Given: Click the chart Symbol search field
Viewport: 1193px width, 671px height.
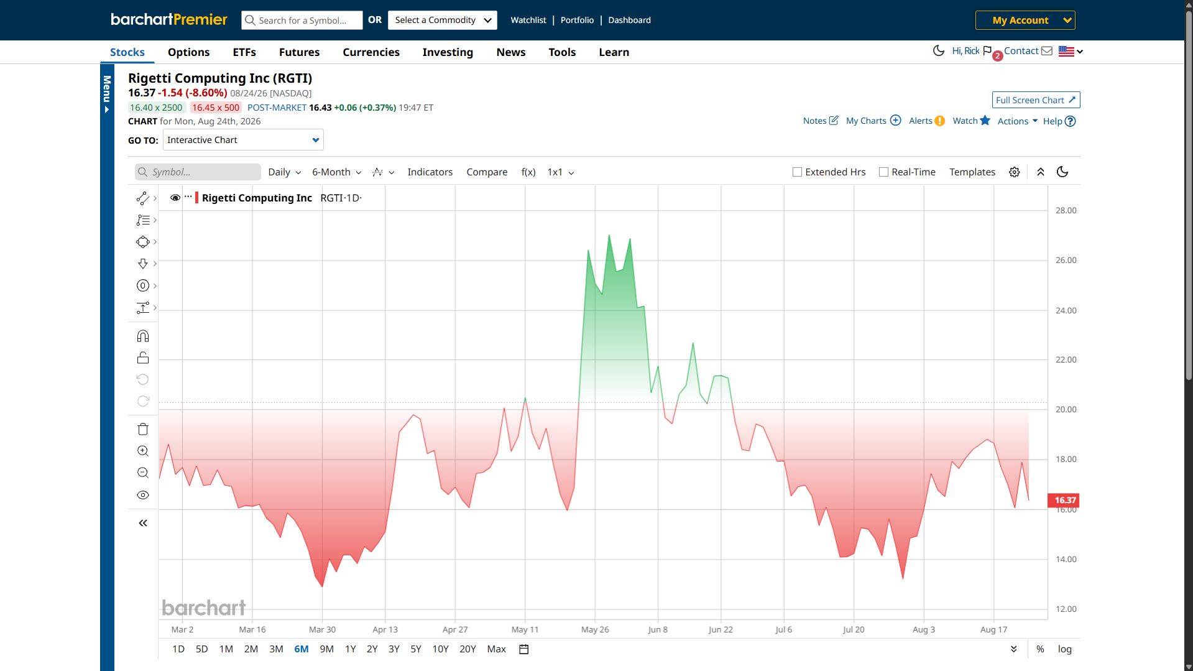Looking at the screenshot, I should pyautogui.click(x=198, y=172).
